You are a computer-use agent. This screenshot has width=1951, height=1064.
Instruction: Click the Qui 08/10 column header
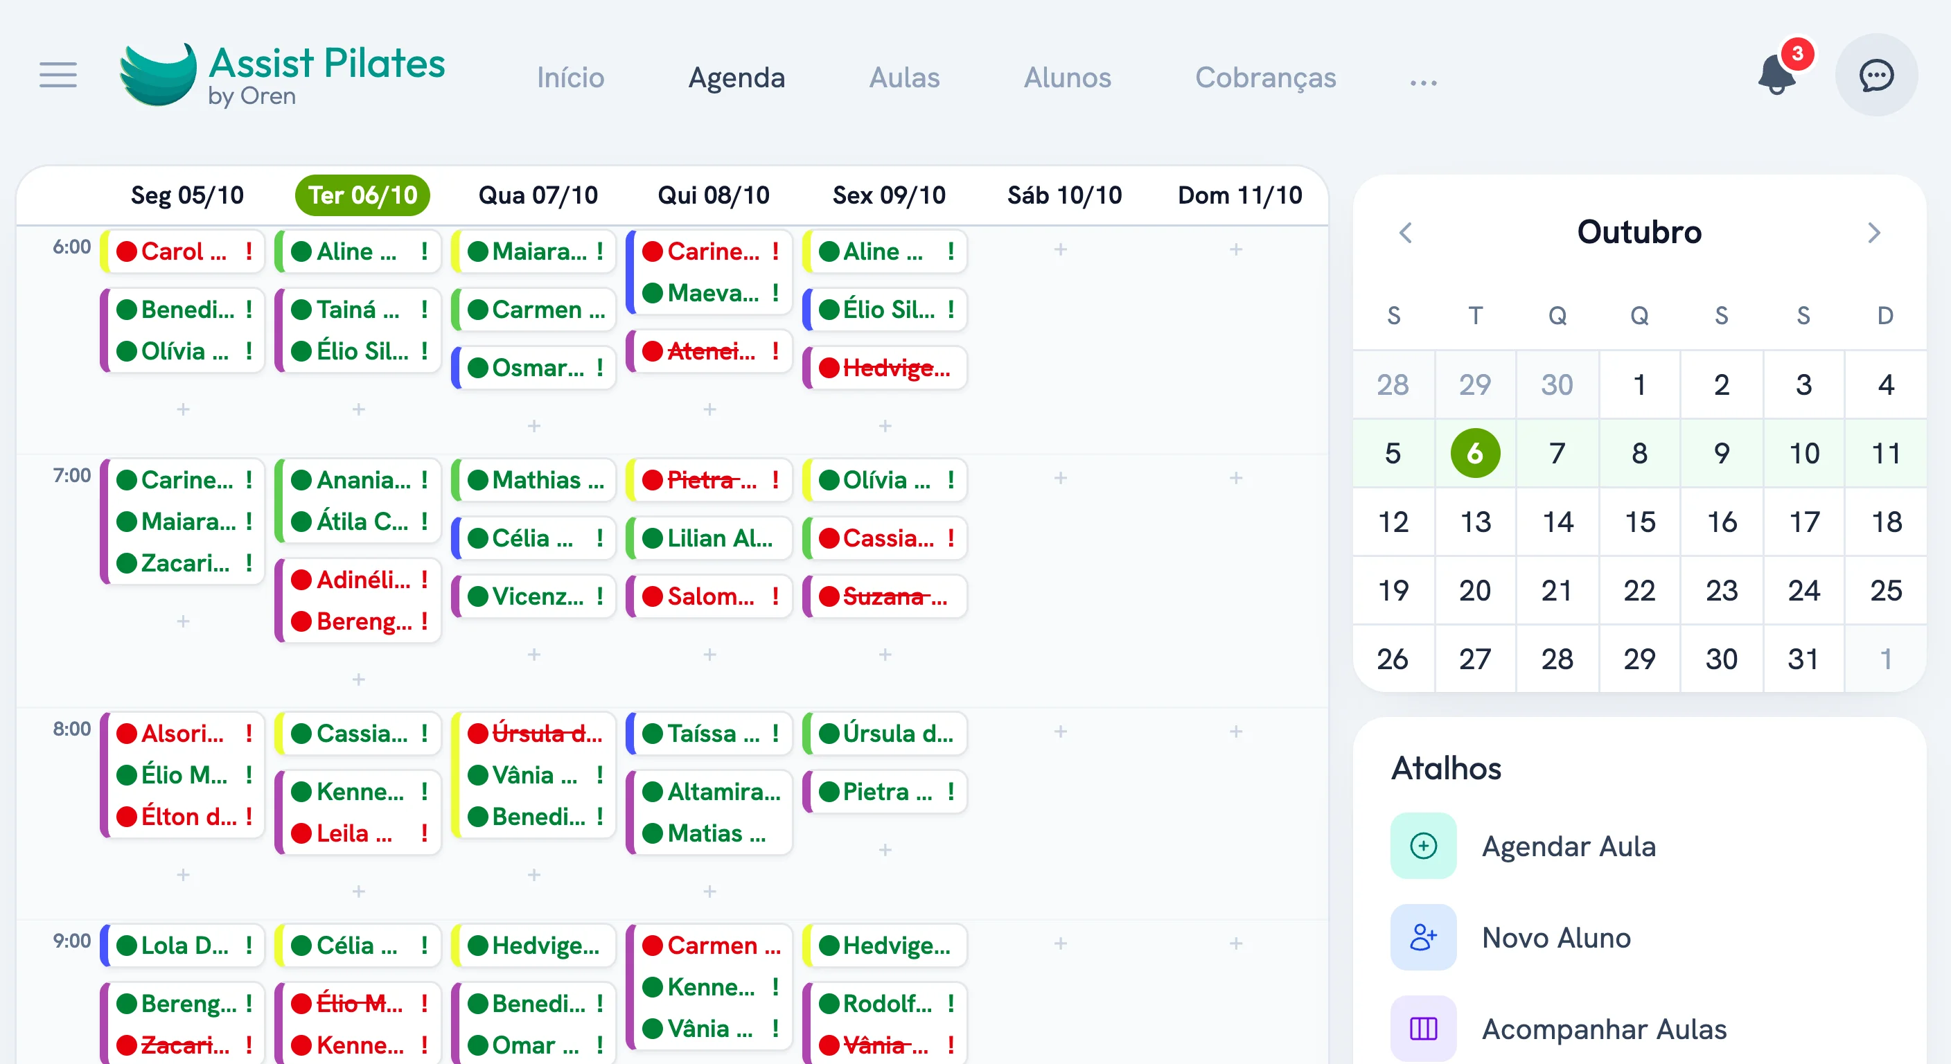coord(714,195)
